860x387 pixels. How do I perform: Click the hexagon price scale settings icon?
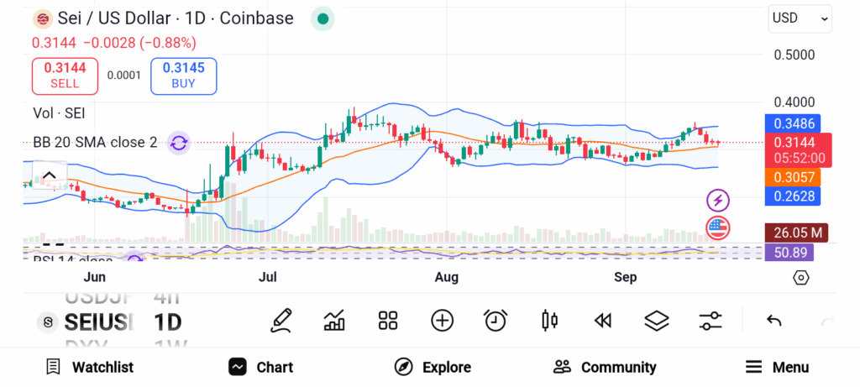(x=800, y=278)
